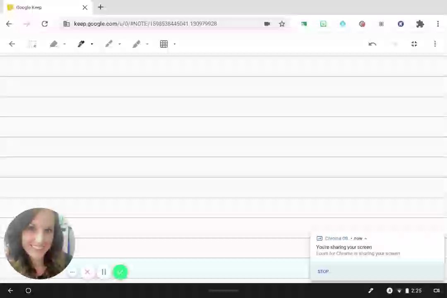
Task: Finish the Loom recording with green check
Action: point(120,272)
